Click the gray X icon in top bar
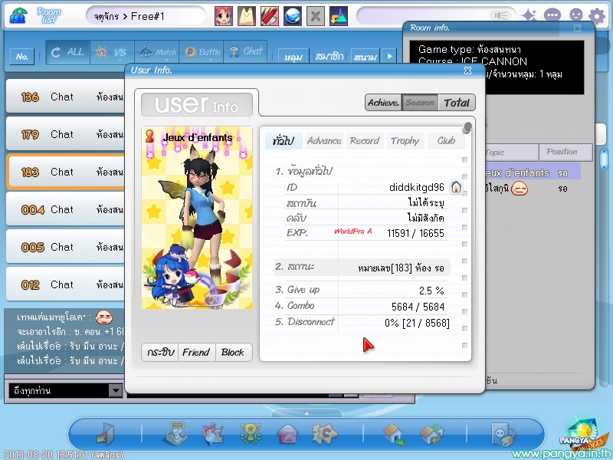This screenshot has width=613, height=460. (316, 16)
